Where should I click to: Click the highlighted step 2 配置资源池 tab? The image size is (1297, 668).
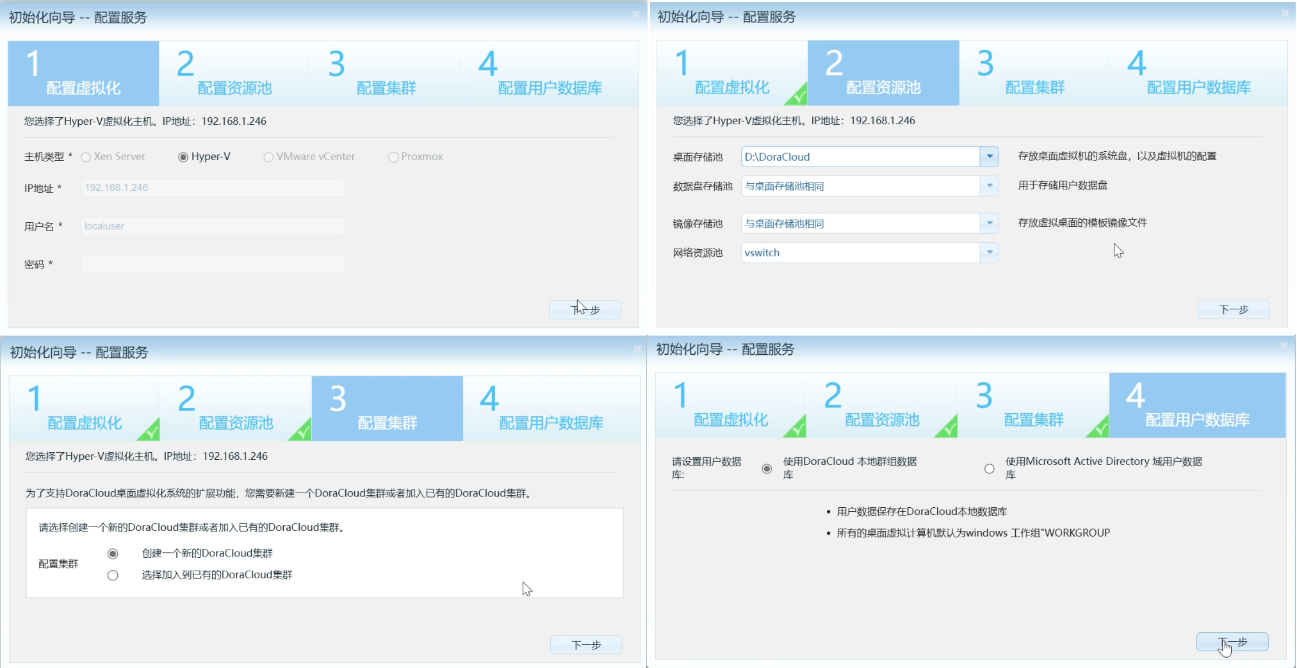tap(883, 73)
